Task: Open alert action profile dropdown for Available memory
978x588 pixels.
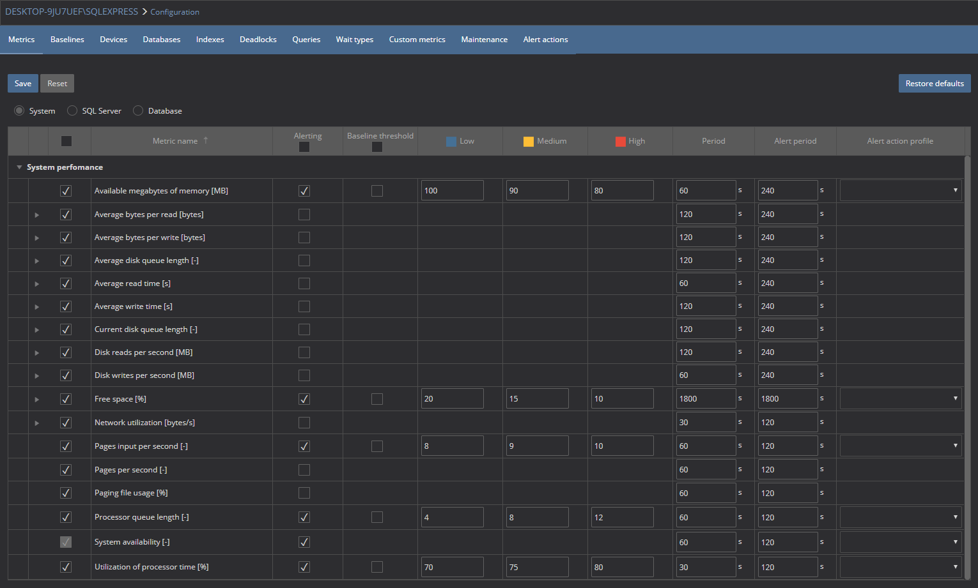Action: pyautogui.click(x=901, y=190)
